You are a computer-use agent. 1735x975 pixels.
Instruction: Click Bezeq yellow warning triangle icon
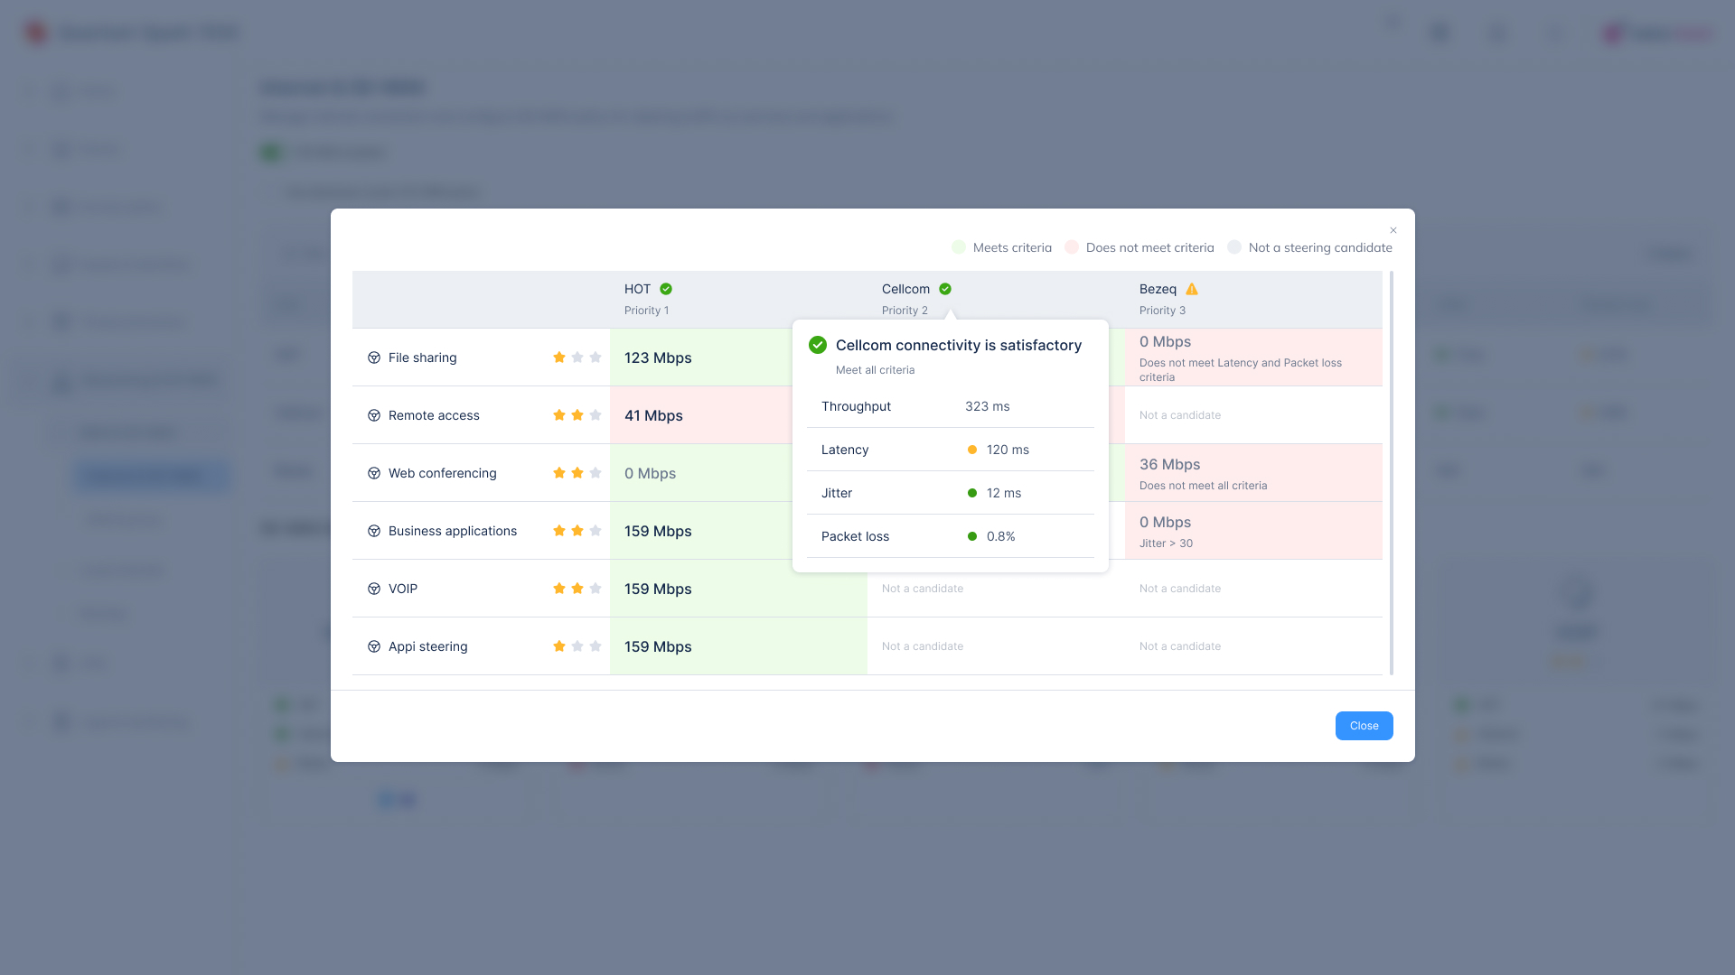pos(1192,289)
